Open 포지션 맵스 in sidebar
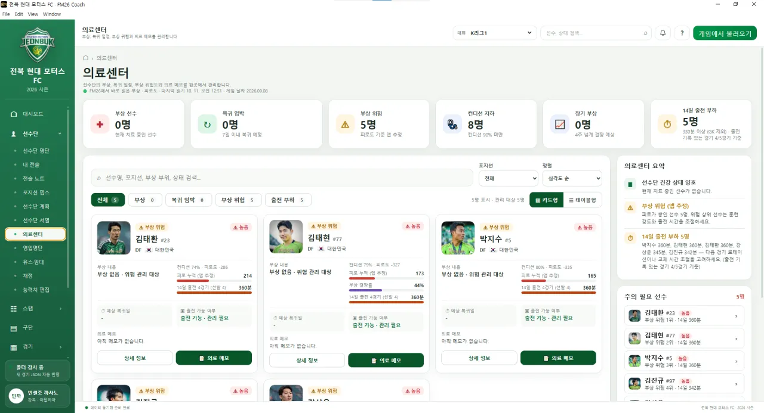The width and height of the screenshot is (764, 413). pyautogui.click(x=36, y=192)
